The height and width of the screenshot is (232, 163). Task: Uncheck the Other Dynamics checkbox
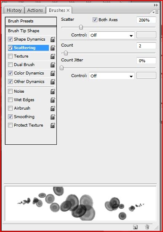[x=10, y=81]
